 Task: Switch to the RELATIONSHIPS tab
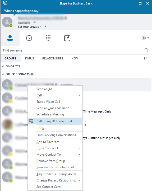53,58
